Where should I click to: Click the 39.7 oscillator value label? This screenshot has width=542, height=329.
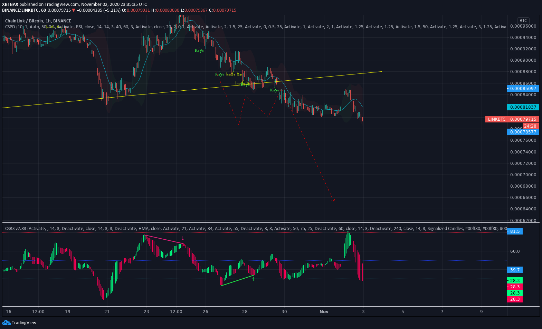[515, 270]
